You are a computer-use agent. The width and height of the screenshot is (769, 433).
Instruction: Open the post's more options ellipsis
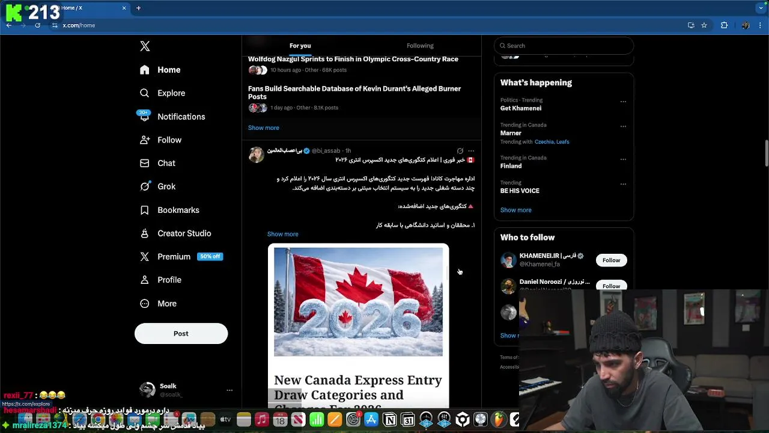[471, 151]
